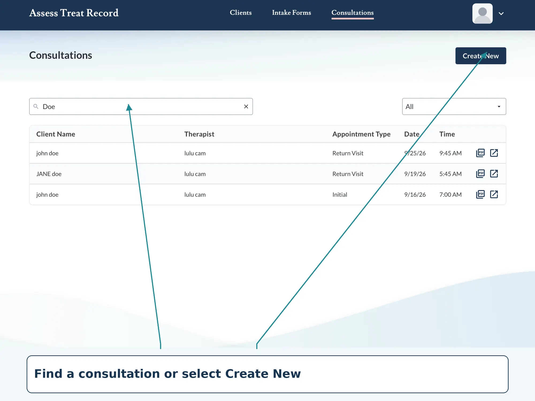The height and width of the screenshot is (401, 535).
Task: Click the 9/19/26 date cell
Action: pyautogui.click(x=415, y=174)
